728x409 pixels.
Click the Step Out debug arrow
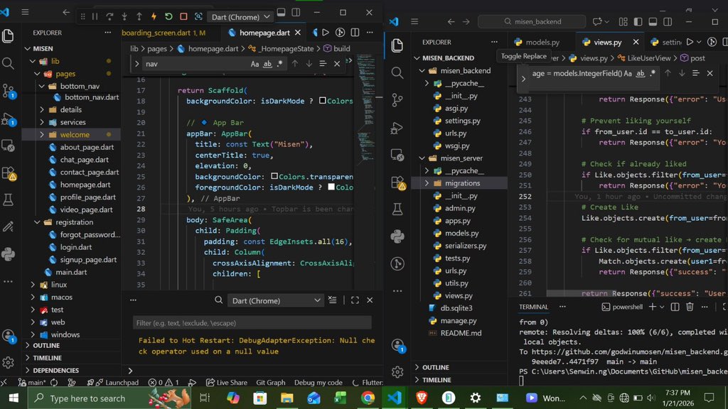coord(139,17)
